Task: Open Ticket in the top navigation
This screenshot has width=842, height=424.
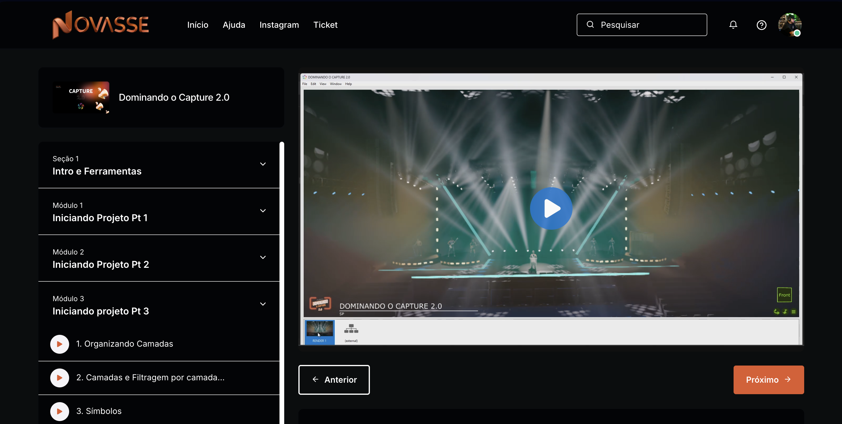Action: pyautogui.click(x=325, y=25)
